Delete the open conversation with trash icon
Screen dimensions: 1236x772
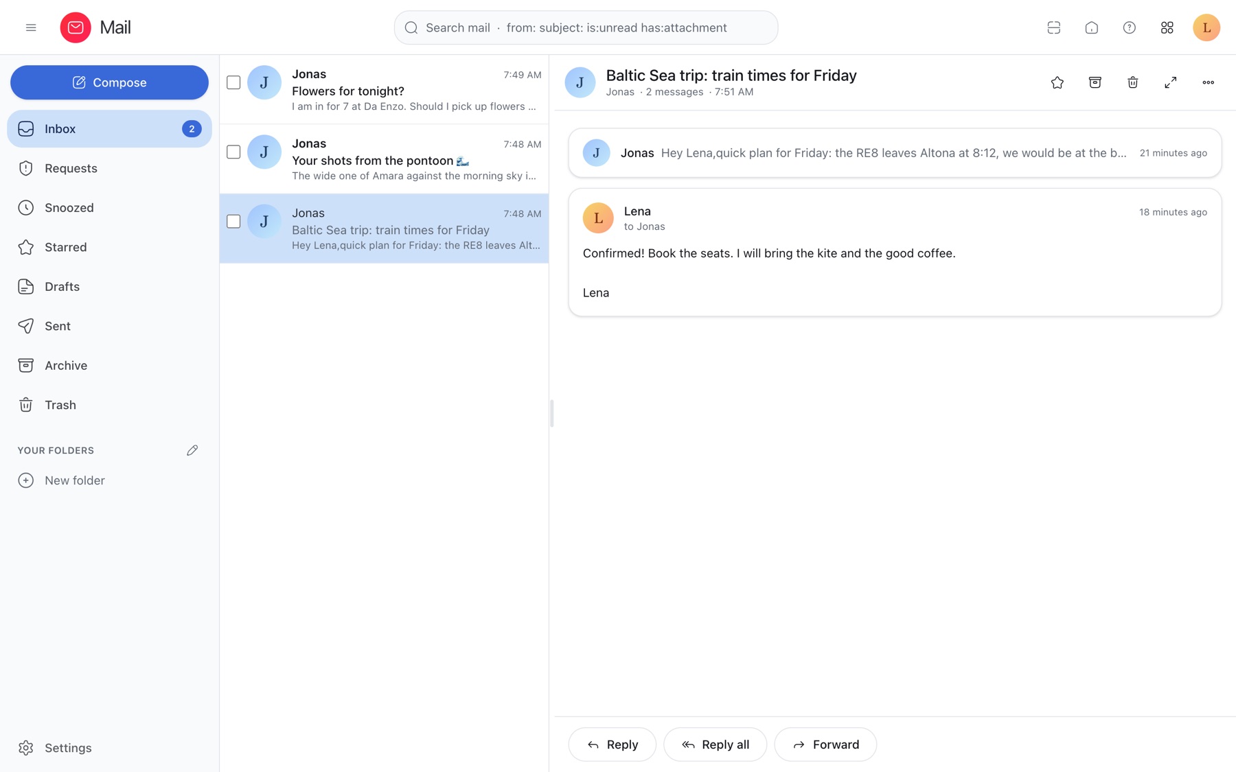point(1133,82)
